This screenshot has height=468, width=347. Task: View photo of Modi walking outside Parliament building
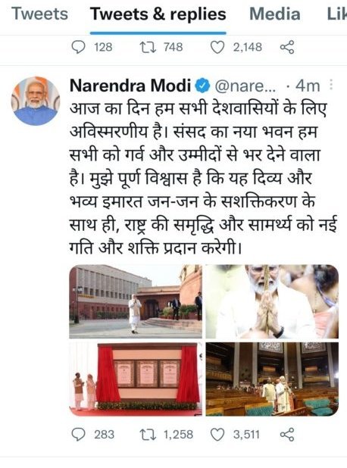[136, 301]
